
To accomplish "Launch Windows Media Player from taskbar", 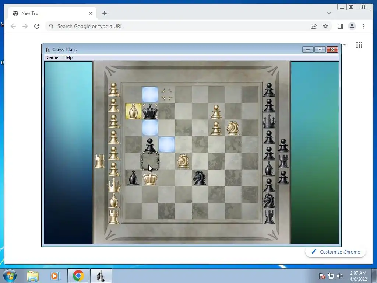I will click(x=55, y=276).
